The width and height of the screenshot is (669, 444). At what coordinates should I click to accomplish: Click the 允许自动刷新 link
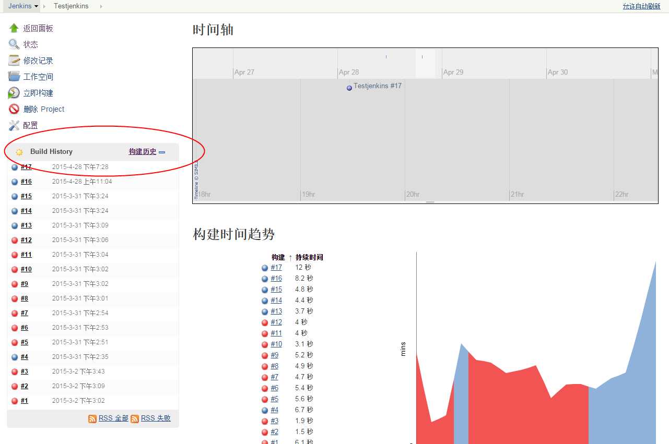click(642, 6)
